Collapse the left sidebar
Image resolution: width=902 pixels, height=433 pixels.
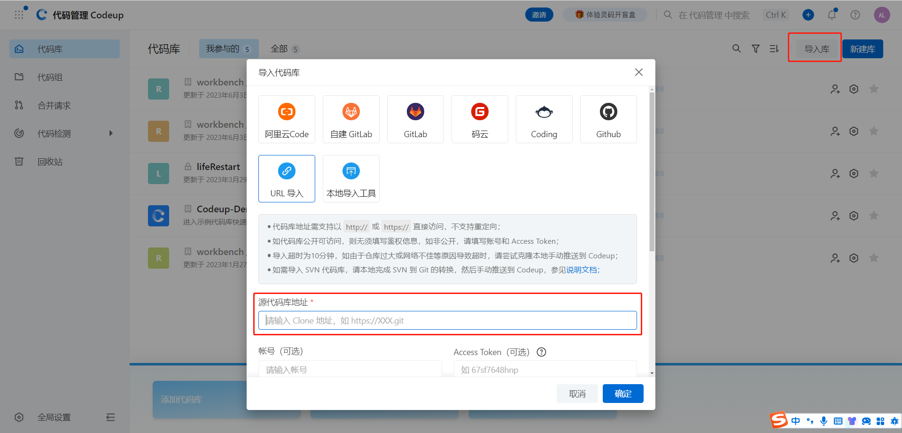click(x=110, y=418)
